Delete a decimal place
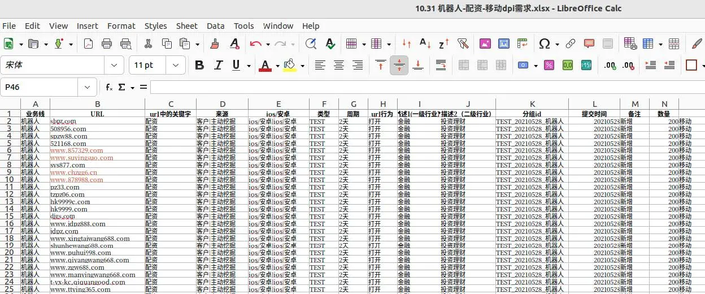The width and height of the screenshot is (705, 294). click(629, 66)
